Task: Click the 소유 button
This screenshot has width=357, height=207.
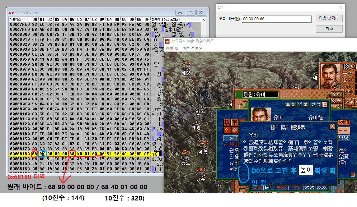Action: click(x=336, y=107)
